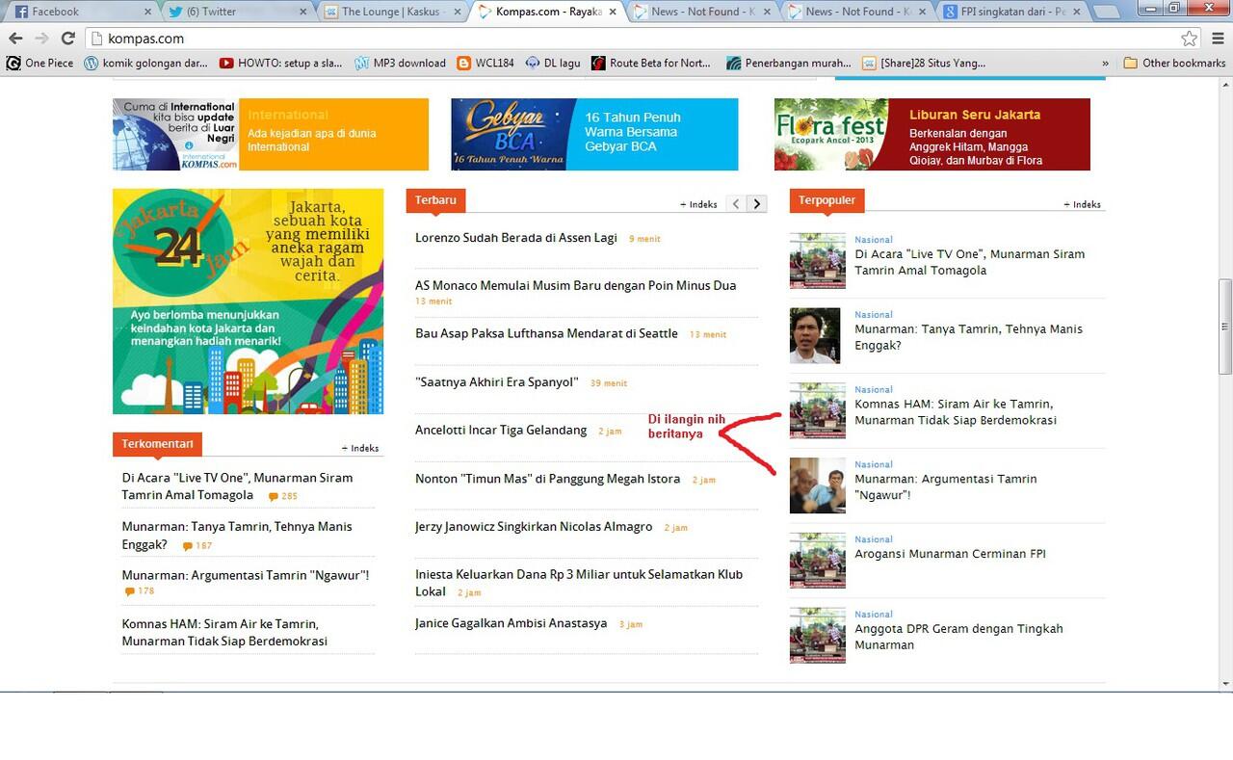Open the MP3 download bookmark
The width and height of the screenshot is (1233, 760).
pyautogui.click(x=400, y=63)
